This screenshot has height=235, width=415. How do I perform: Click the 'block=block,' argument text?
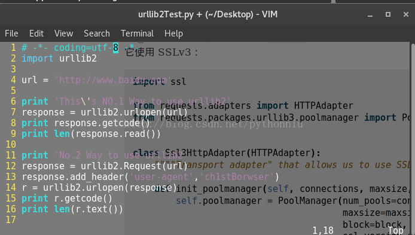(375, 225)
